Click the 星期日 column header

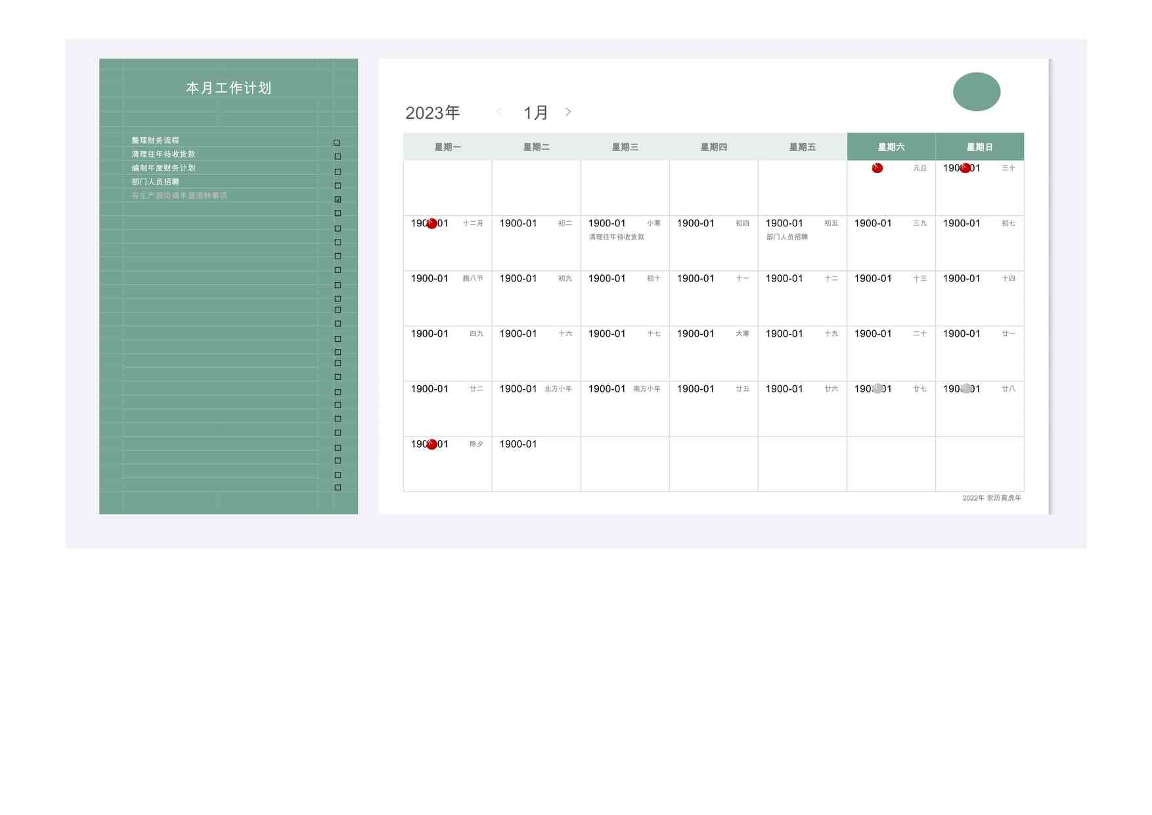pyautogui.click(x=980, y=147)
